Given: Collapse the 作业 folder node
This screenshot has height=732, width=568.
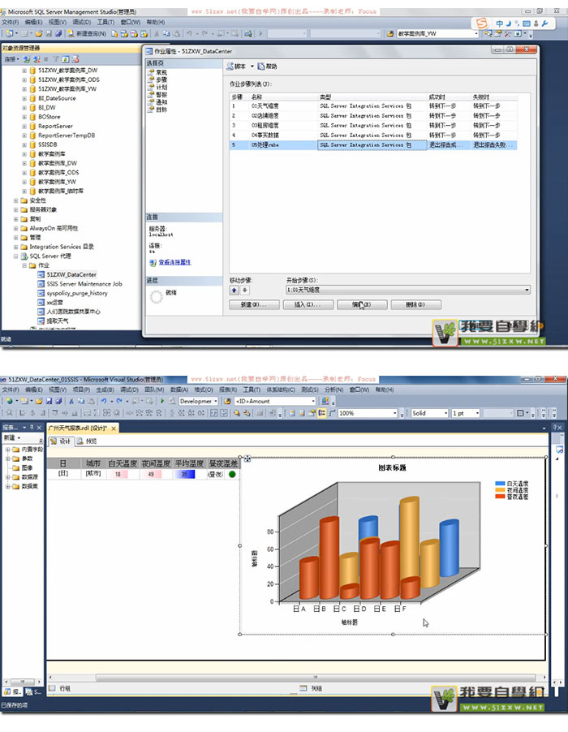Looking at the screenshot, I should (x=24, y=265).
